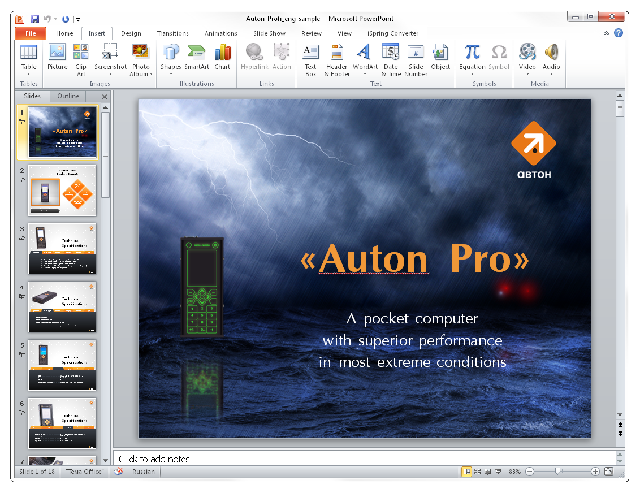Run spell check from status bar icon
The width and height of the screenshot is (640, 493).
(118, 472)
